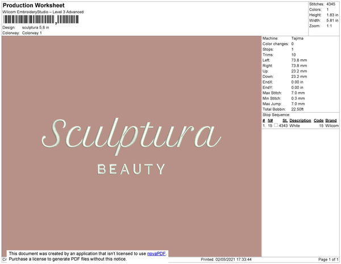The image size is (341, 264).
Task: Click the Description column header
Action: coord(300,121)
